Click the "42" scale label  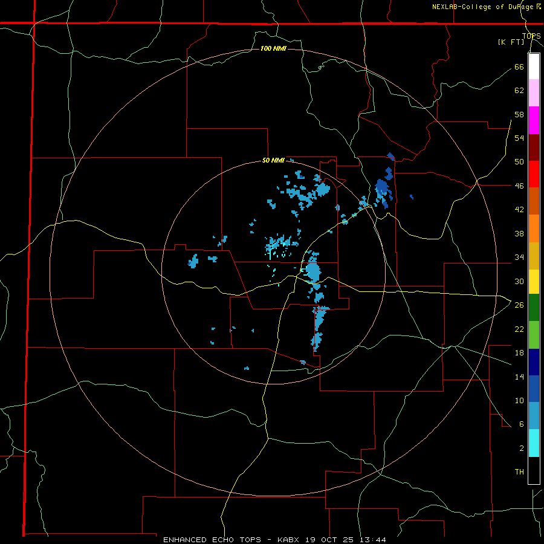point(519,210)
